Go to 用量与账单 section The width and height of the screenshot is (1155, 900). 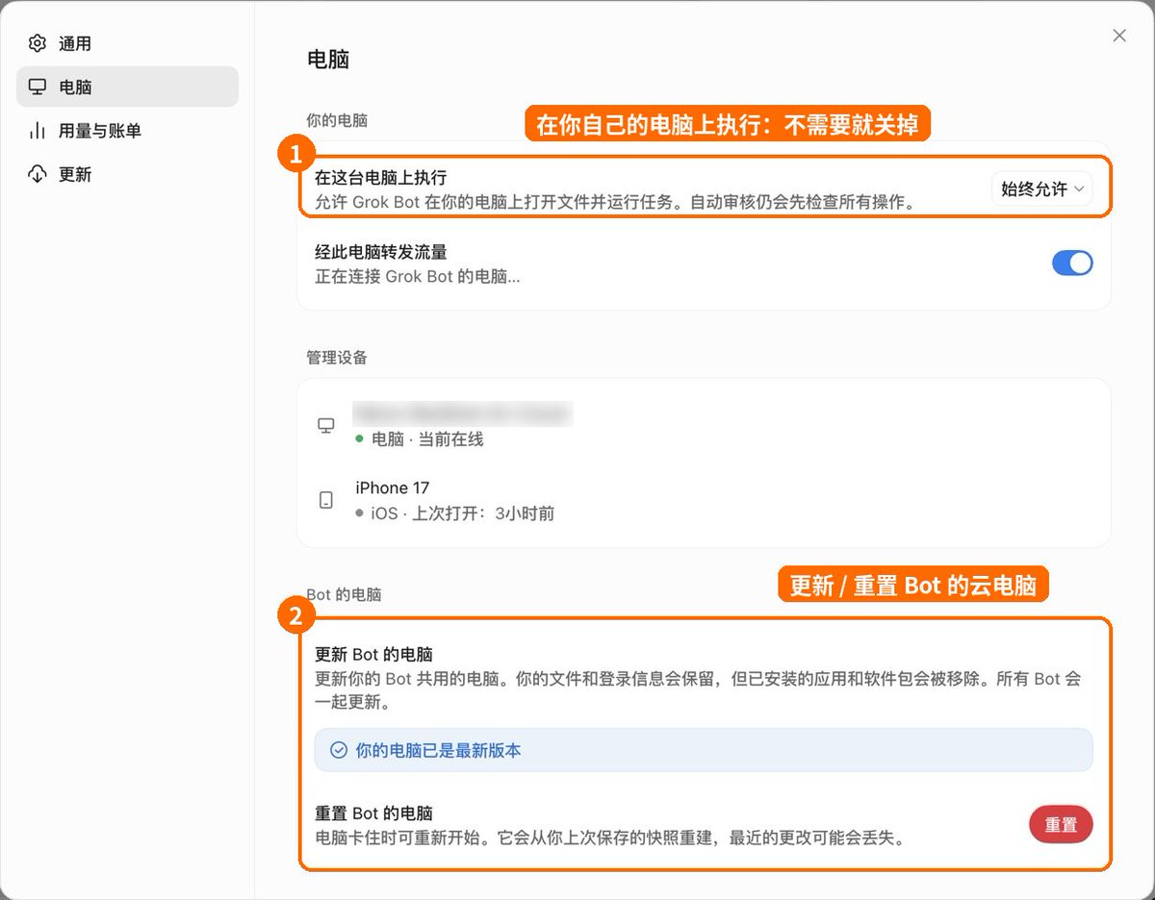point(127,131)
